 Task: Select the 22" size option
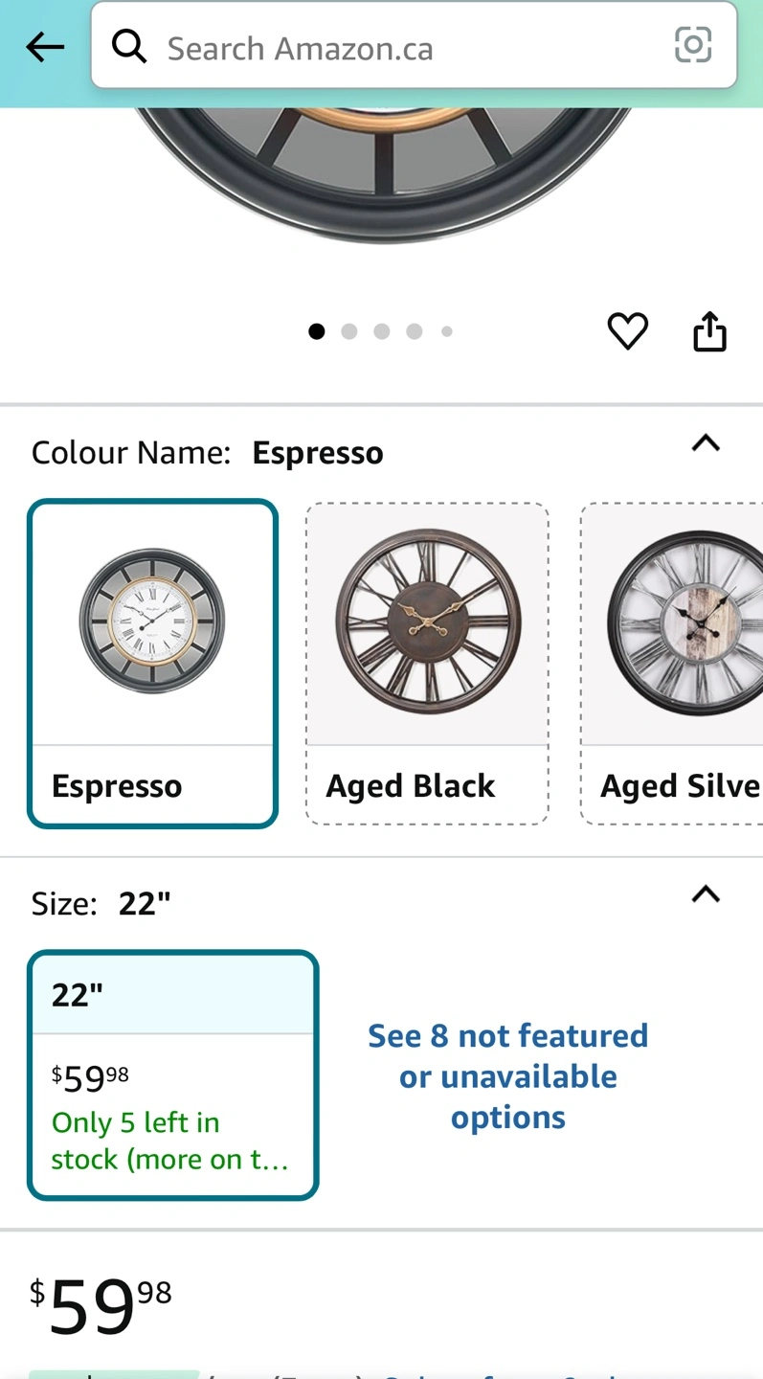point(173,1074)
